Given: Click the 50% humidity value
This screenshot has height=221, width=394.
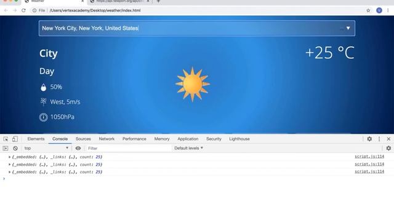Looking at the screenshot, I should click(56, 87).
